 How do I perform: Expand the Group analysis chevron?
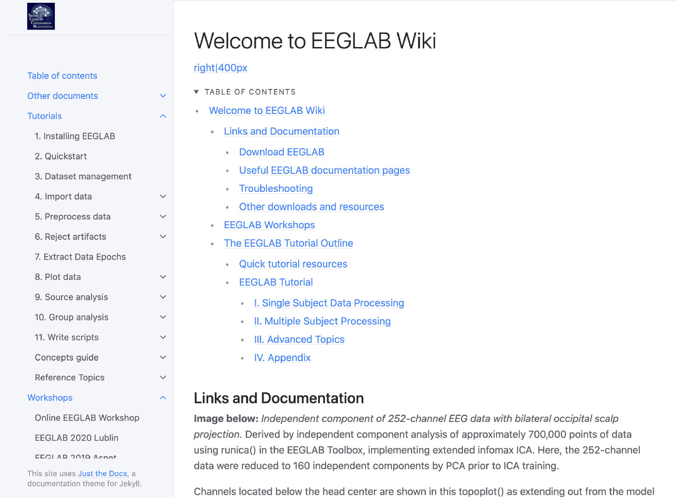pyautogui.click(x=163, y=317)
